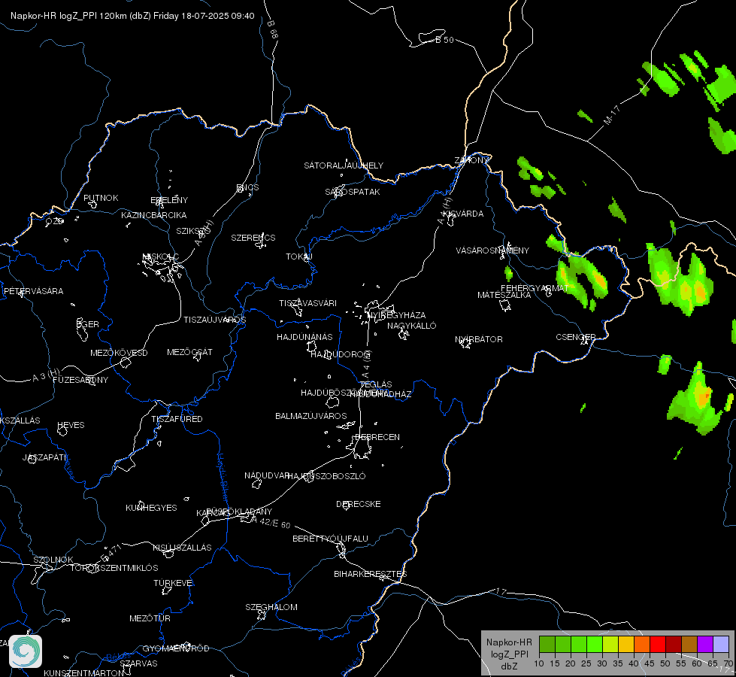736x677 pixels.
Task: Click the EGER city label
Action: click(x=88, y=324)
